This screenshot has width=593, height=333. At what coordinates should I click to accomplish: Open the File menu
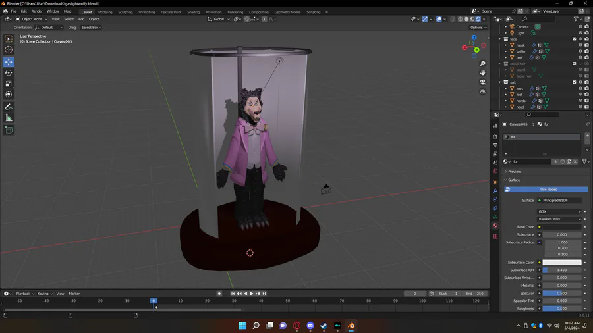pyautogui.click(x=14, y=11)
